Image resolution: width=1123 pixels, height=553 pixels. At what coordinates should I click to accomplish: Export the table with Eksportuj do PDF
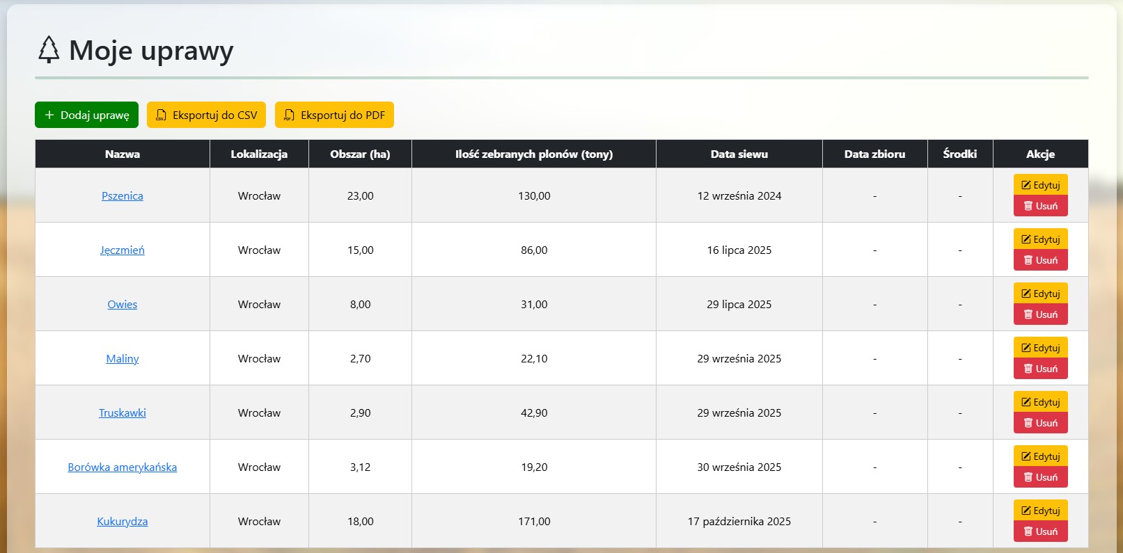click(334, 115)
